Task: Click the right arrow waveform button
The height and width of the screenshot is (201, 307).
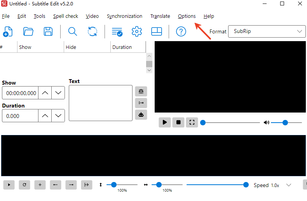Action: pyautogui.click(x=71, y=185)
